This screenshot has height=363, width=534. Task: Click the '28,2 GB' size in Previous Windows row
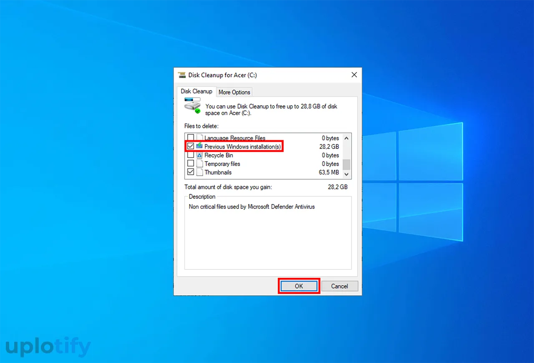tap(329, 146)
